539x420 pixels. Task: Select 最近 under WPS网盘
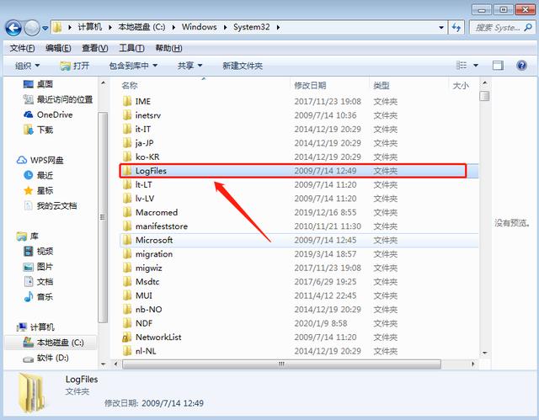[38, 175]
